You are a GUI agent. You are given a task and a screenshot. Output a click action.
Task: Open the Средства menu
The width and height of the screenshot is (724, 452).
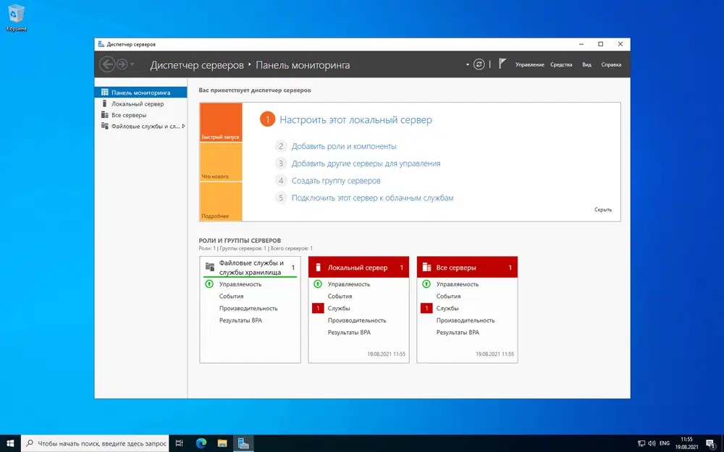click(x=561, y=64)
